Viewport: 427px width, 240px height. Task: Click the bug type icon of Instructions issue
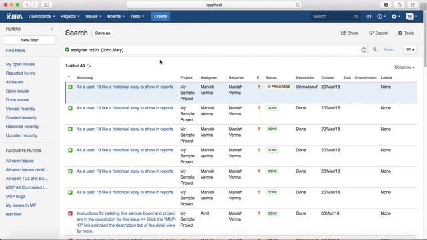[x=70, y=213]
